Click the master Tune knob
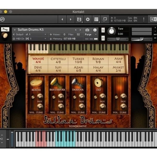157x157 pixels. (111, 31)
